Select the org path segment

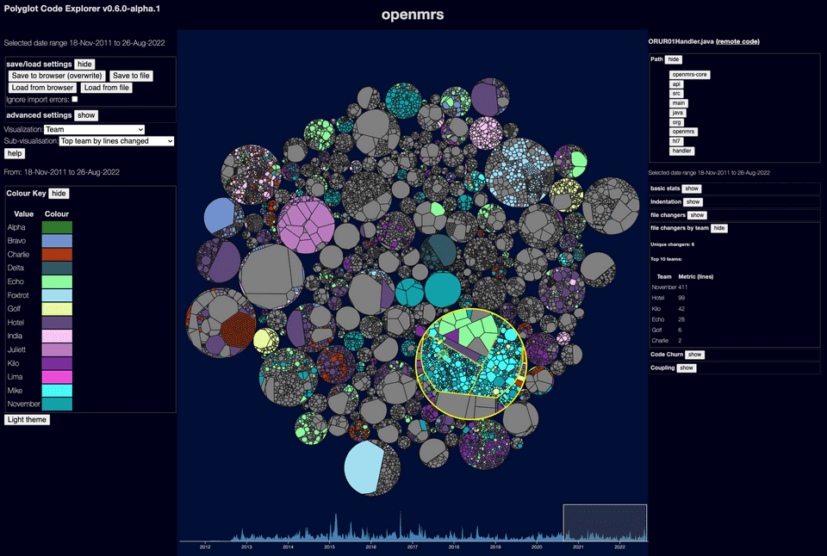[x=676, y=122]
